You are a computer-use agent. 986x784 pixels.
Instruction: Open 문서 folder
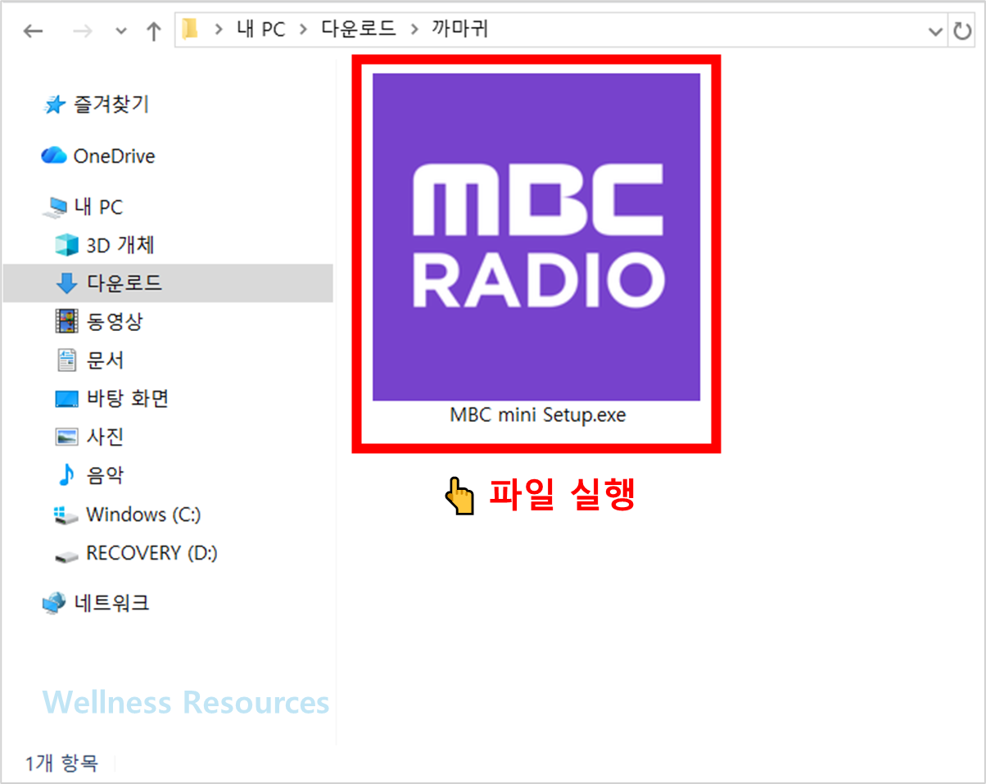pyautogui.click(x=106, y=360)
